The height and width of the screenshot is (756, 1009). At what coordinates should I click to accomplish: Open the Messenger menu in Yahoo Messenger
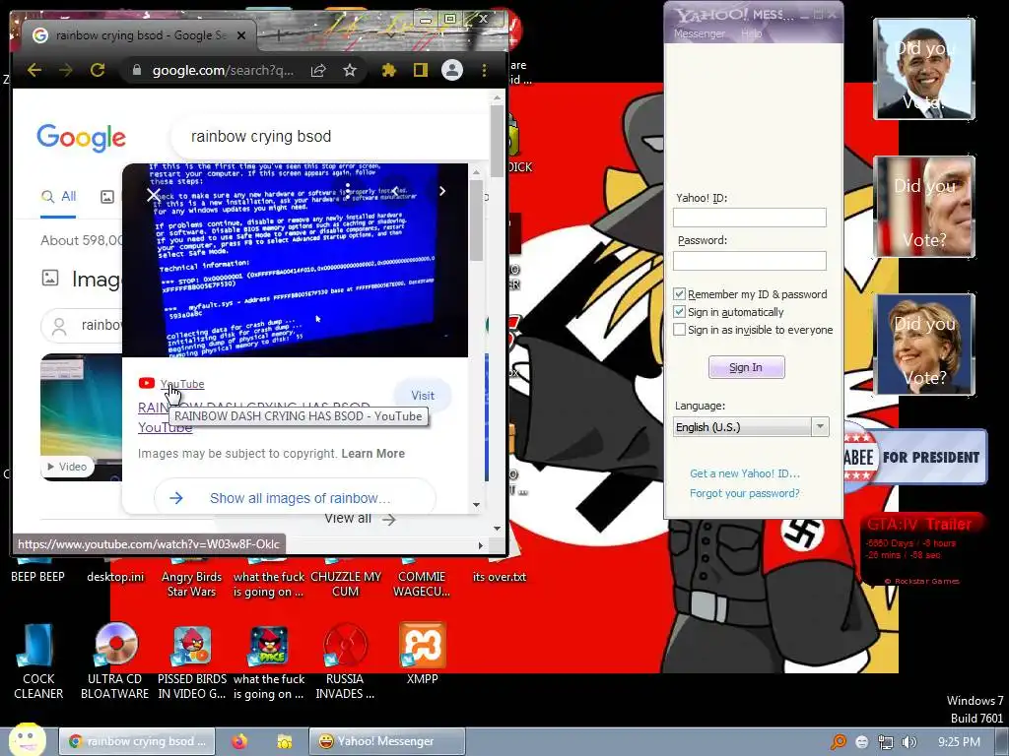(x=699, y=33)
